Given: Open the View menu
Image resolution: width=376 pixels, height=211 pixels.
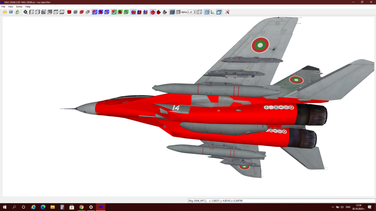Looking at the screenshot, I should click(x=11, y=7).
